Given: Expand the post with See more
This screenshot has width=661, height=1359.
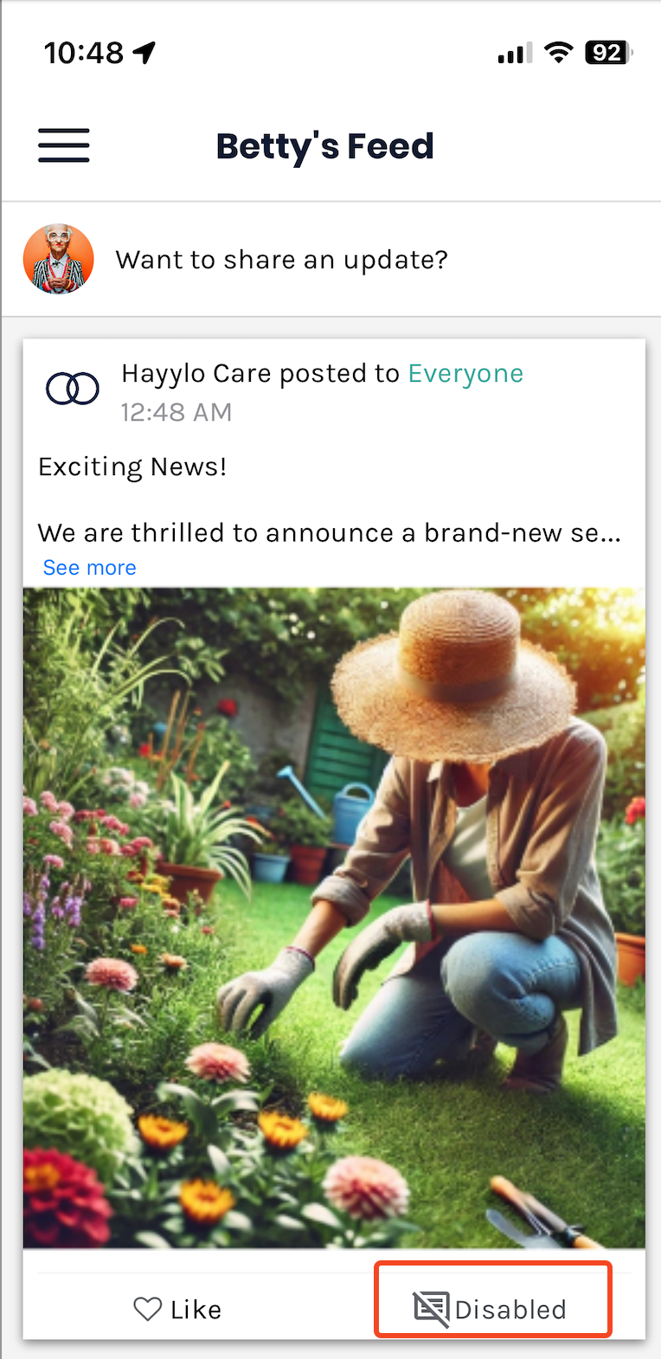Looking at the screenshot, I should (90, 568).
